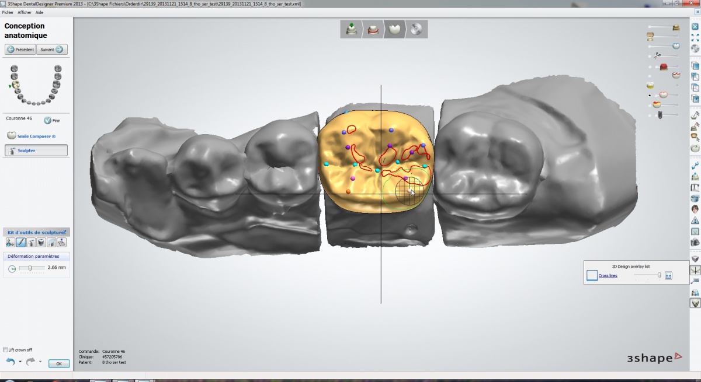Select the fourth sculpt toolkit tooth icon
The width and height of the screenshot is (701, 382).
(41, 242)
